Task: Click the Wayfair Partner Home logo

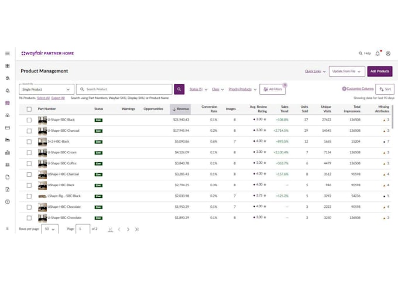Action: tap(47, 53)
